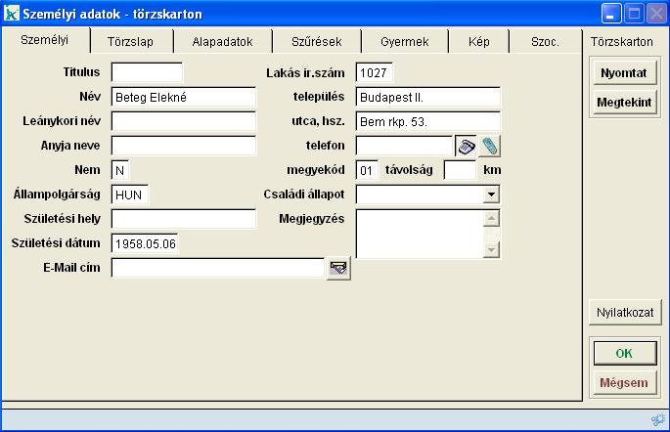Click the mobile phone icon beside telefon
670x432 pixels.
point(490,146)
